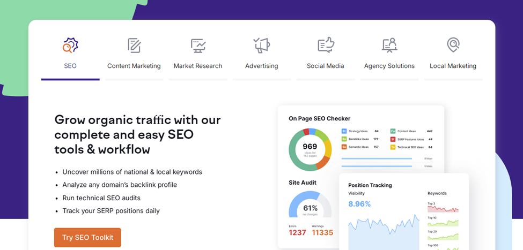This screenshot has height=250, width=523.
Task: Switch to the Content Marketing tab
Action: (x=134, y=66)
